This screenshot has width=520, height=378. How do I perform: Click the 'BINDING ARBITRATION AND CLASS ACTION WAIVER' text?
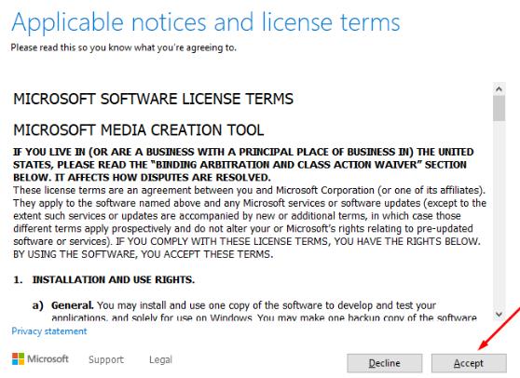pos(286,165)
